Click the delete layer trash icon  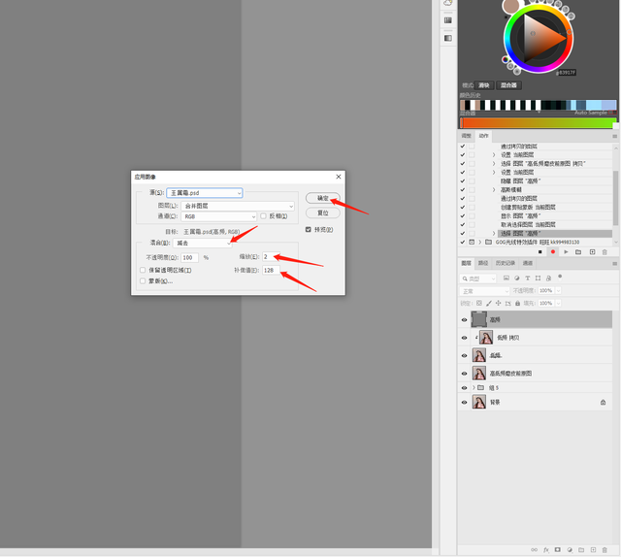point(605,550)
